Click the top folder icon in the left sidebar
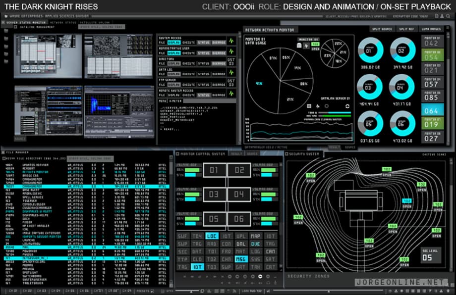This screenshot has width=456, height=295. coord(5,30)
